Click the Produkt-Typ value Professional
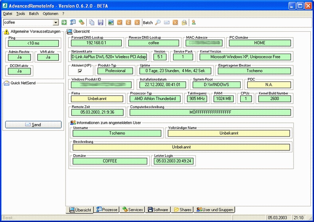The width and height of the screenshot is (314, 222). [x=115, y=71]
